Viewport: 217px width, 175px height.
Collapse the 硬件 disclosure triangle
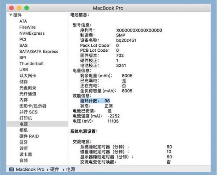(x=10, y=15)
